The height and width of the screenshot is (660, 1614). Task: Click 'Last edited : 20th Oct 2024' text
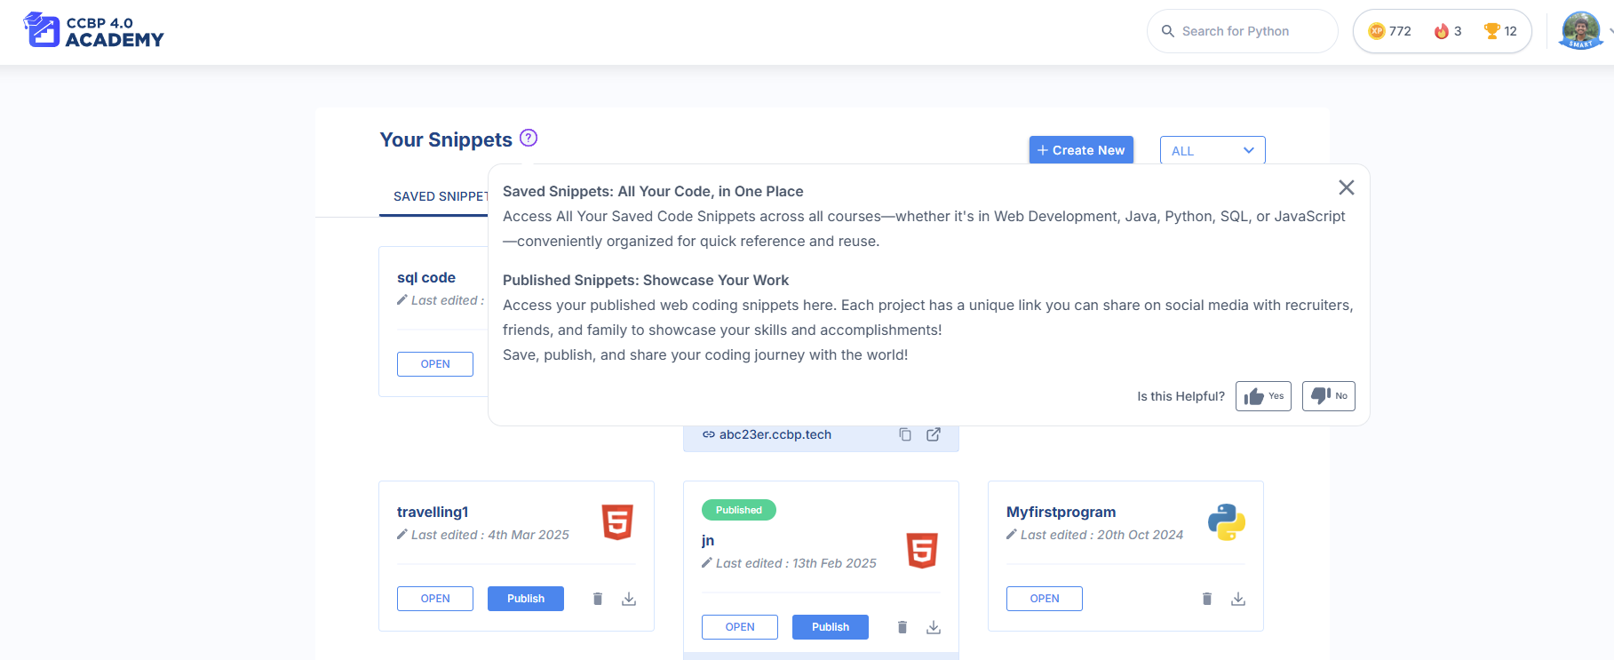(1101, 535)
